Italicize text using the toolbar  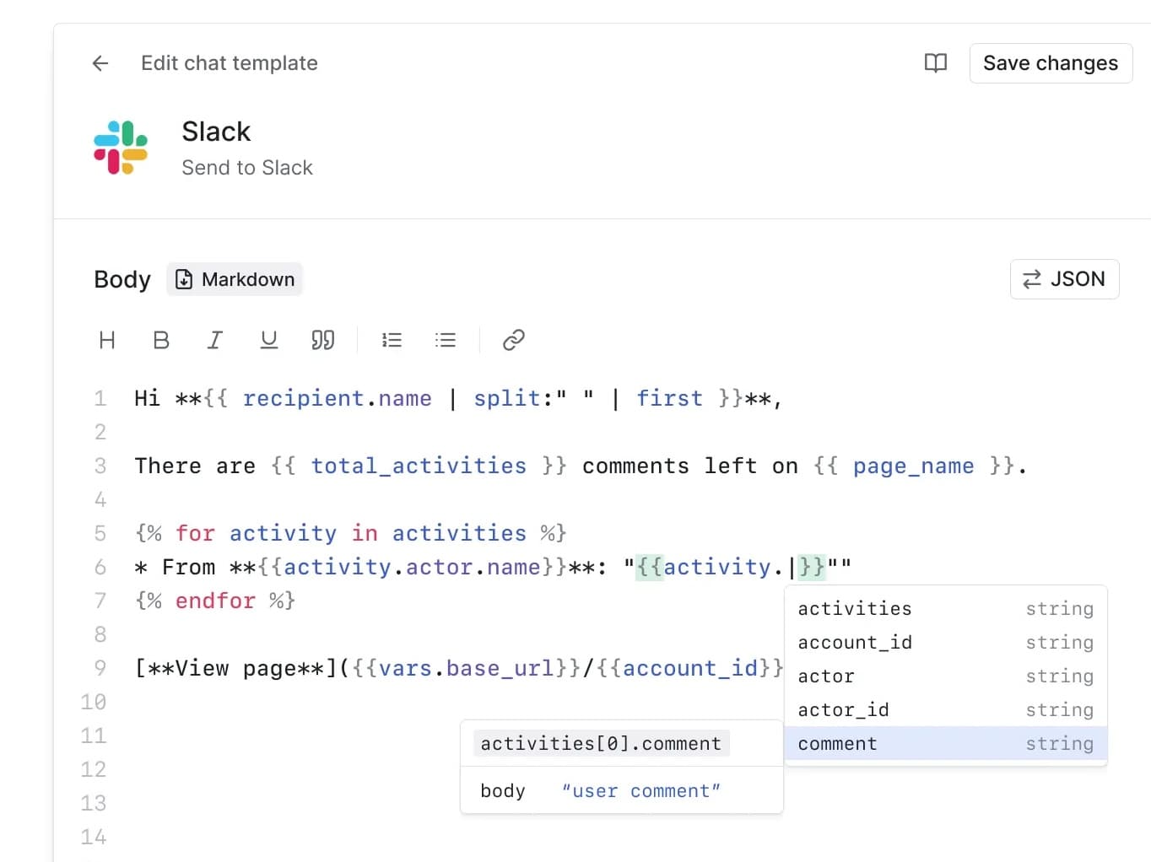click(215, 340)
